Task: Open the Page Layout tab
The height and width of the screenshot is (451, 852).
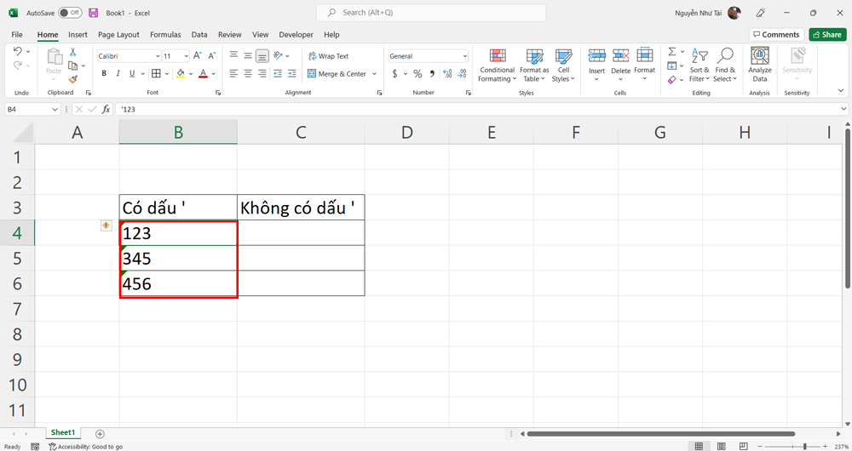Action: (118, 34)
